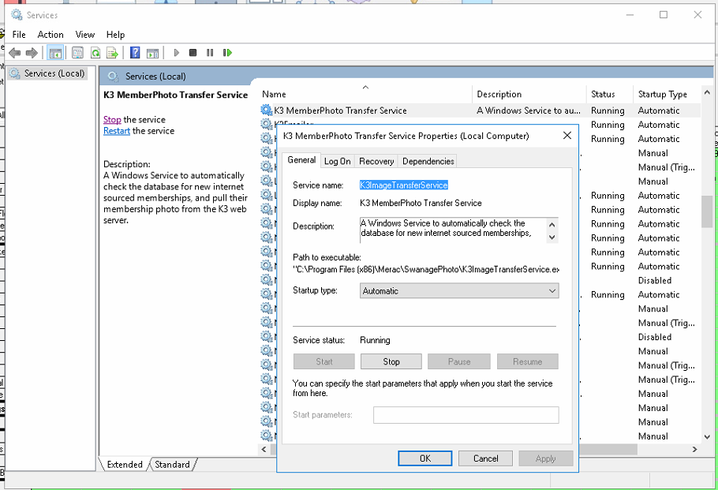Click the OK button
This screenshot has height=490, width=718.
tap(425, 458)
